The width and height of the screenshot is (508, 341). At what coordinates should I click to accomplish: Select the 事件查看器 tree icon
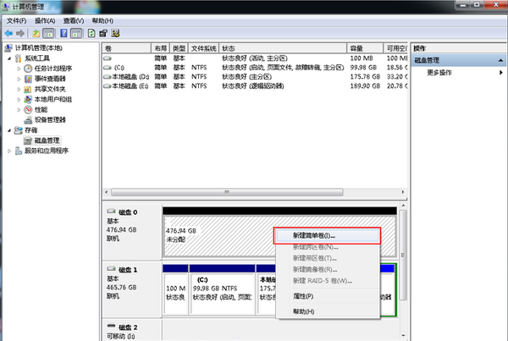click(28, 79)
